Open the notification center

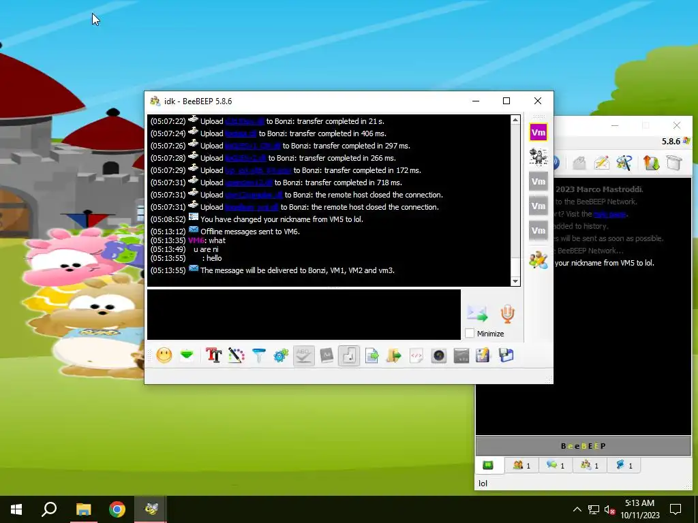click(676, 509)
